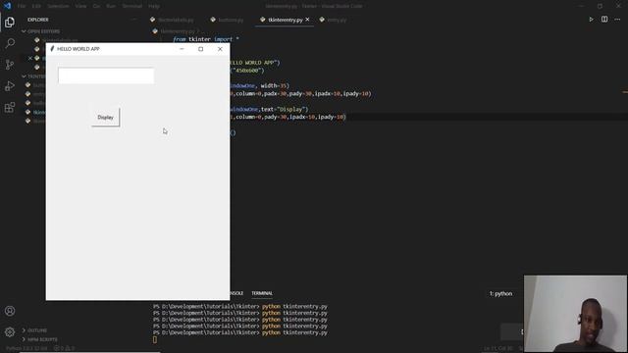
Task: Open the Help menu
Action: coord(154,6)
